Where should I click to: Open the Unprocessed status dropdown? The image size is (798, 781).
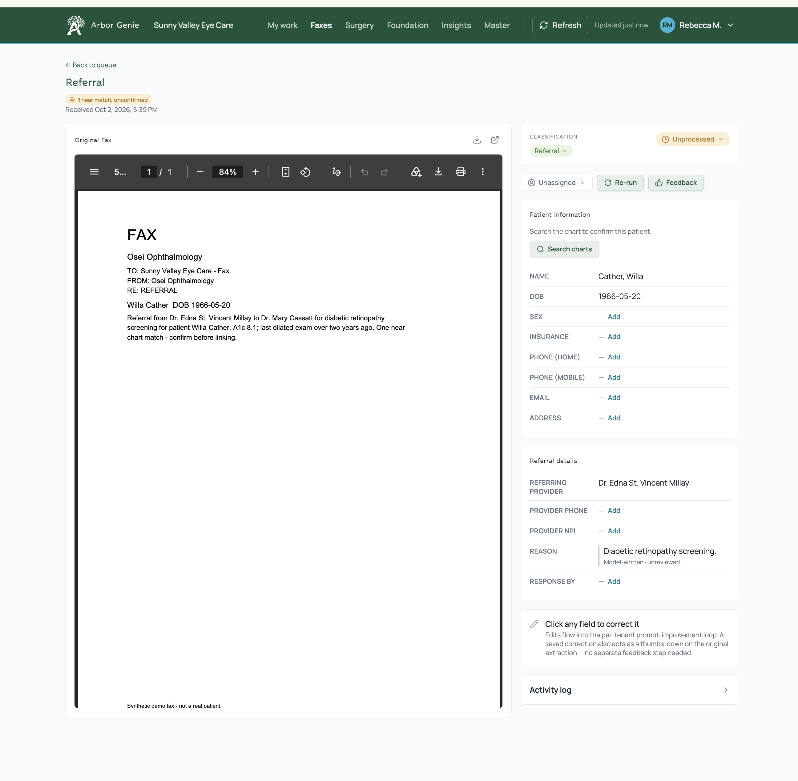click(693, 139)
